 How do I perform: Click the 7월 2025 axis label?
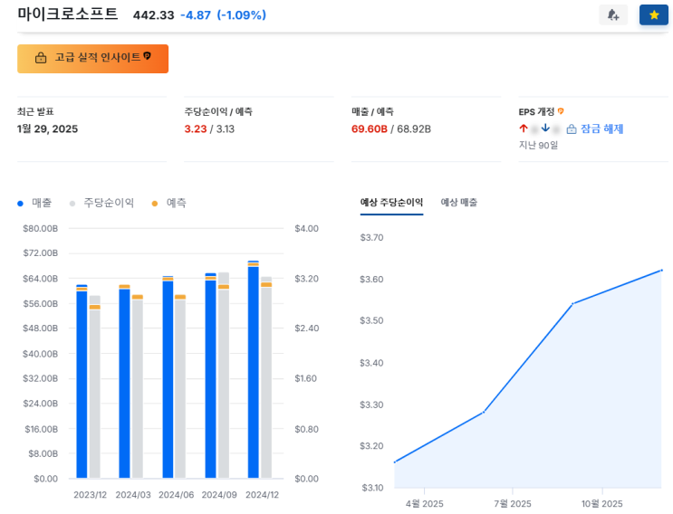(513, 503)
